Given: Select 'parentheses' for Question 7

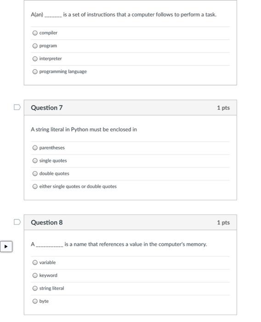Looking at the screenshot, I should tap(35, 148).
